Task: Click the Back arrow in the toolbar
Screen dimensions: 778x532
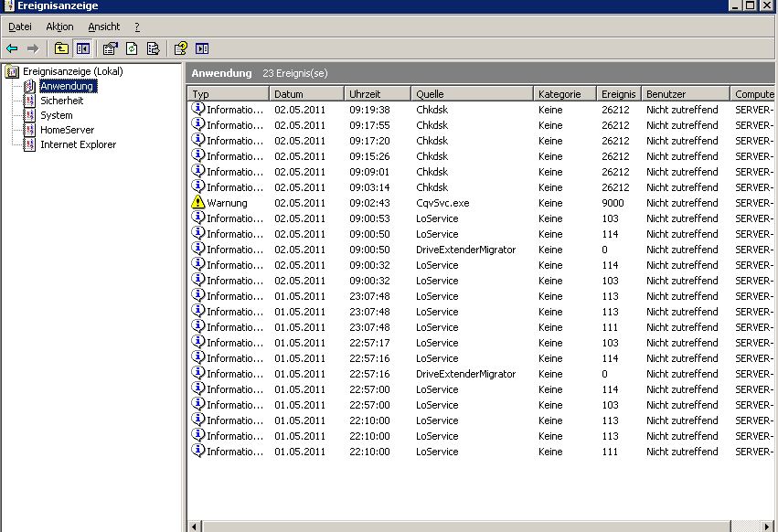Action: point(12,48)
